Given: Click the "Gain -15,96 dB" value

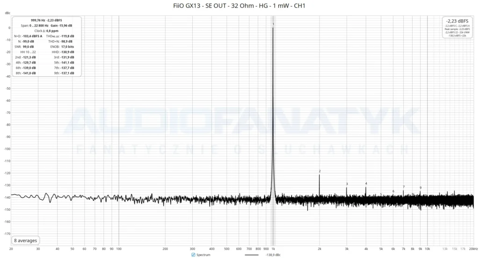Looking at the screenshot, I should coord(61,26).
